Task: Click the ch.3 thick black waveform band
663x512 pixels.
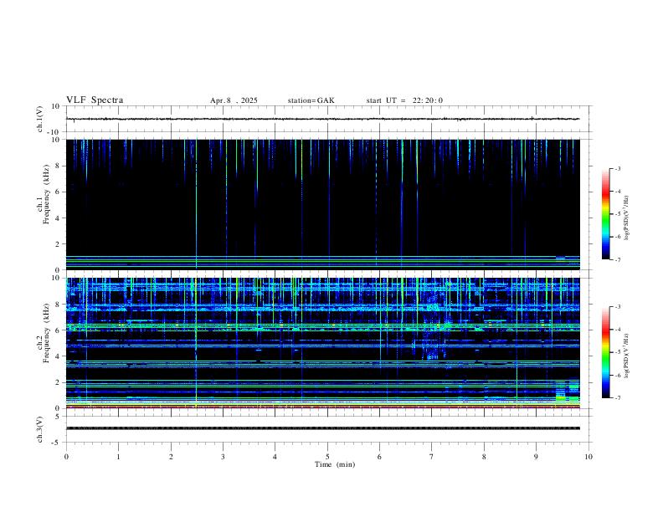Action: click(x=322, y=428)
